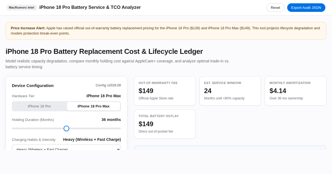Click the Hardware Tier label

tap(23, 96)
